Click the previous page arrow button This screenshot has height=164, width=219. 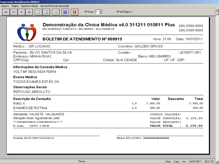[13, 12]
